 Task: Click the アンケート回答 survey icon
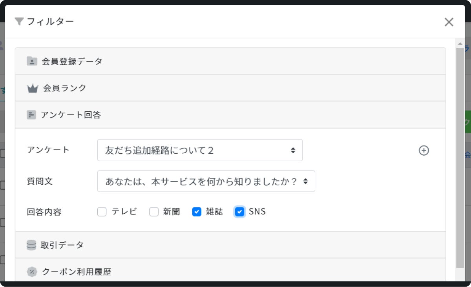tap(31, 115)
